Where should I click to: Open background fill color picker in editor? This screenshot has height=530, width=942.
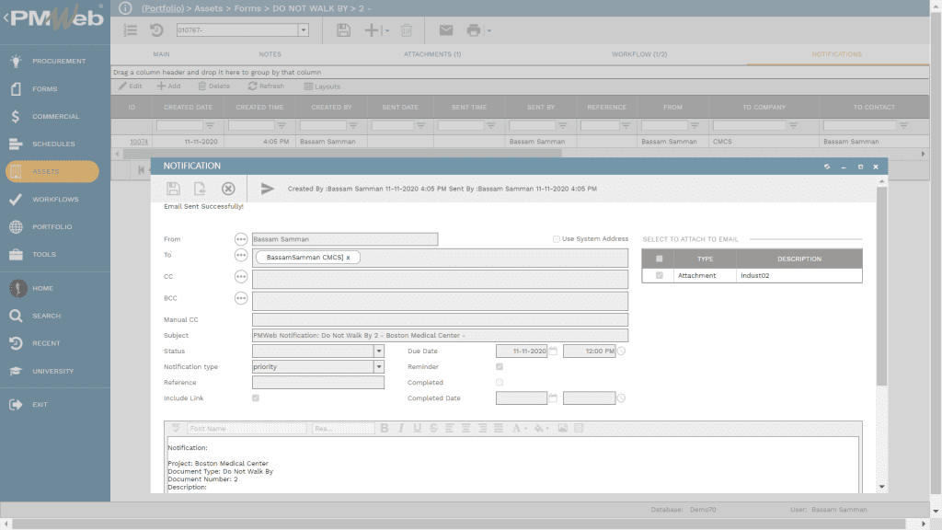541,429
